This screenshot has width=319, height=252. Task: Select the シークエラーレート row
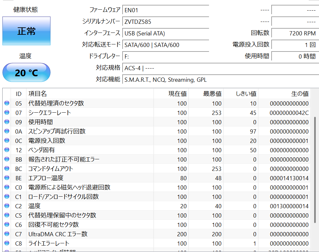coord(157,113)
